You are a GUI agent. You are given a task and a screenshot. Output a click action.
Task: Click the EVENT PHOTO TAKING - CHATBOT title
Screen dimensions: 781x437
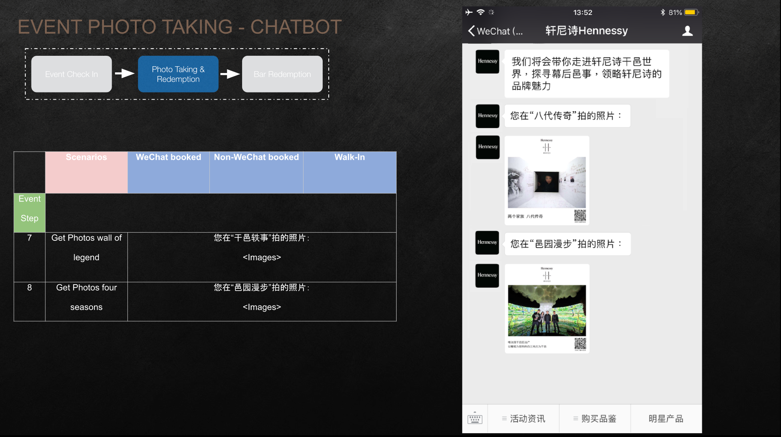(180, 27)
